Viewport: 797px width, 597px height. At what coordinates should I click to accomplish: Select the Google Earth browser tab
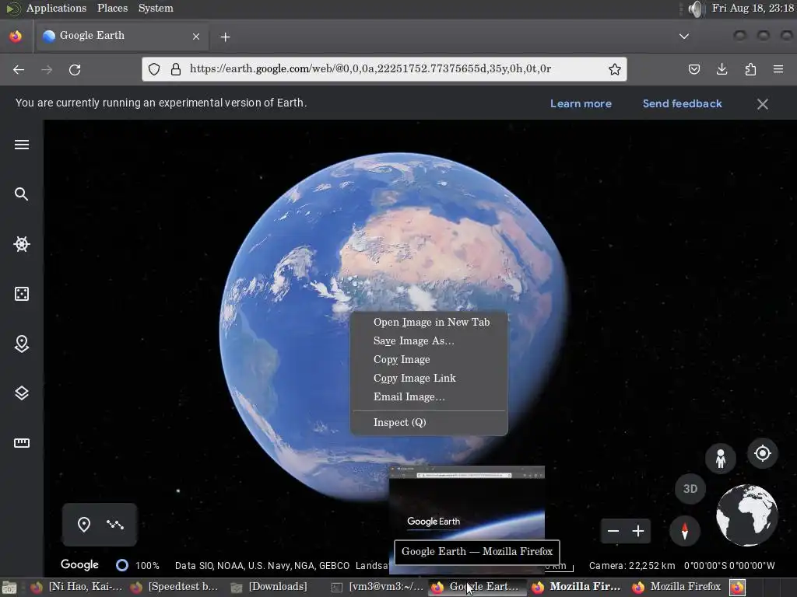pyautogui.click(x=121, y=36)
